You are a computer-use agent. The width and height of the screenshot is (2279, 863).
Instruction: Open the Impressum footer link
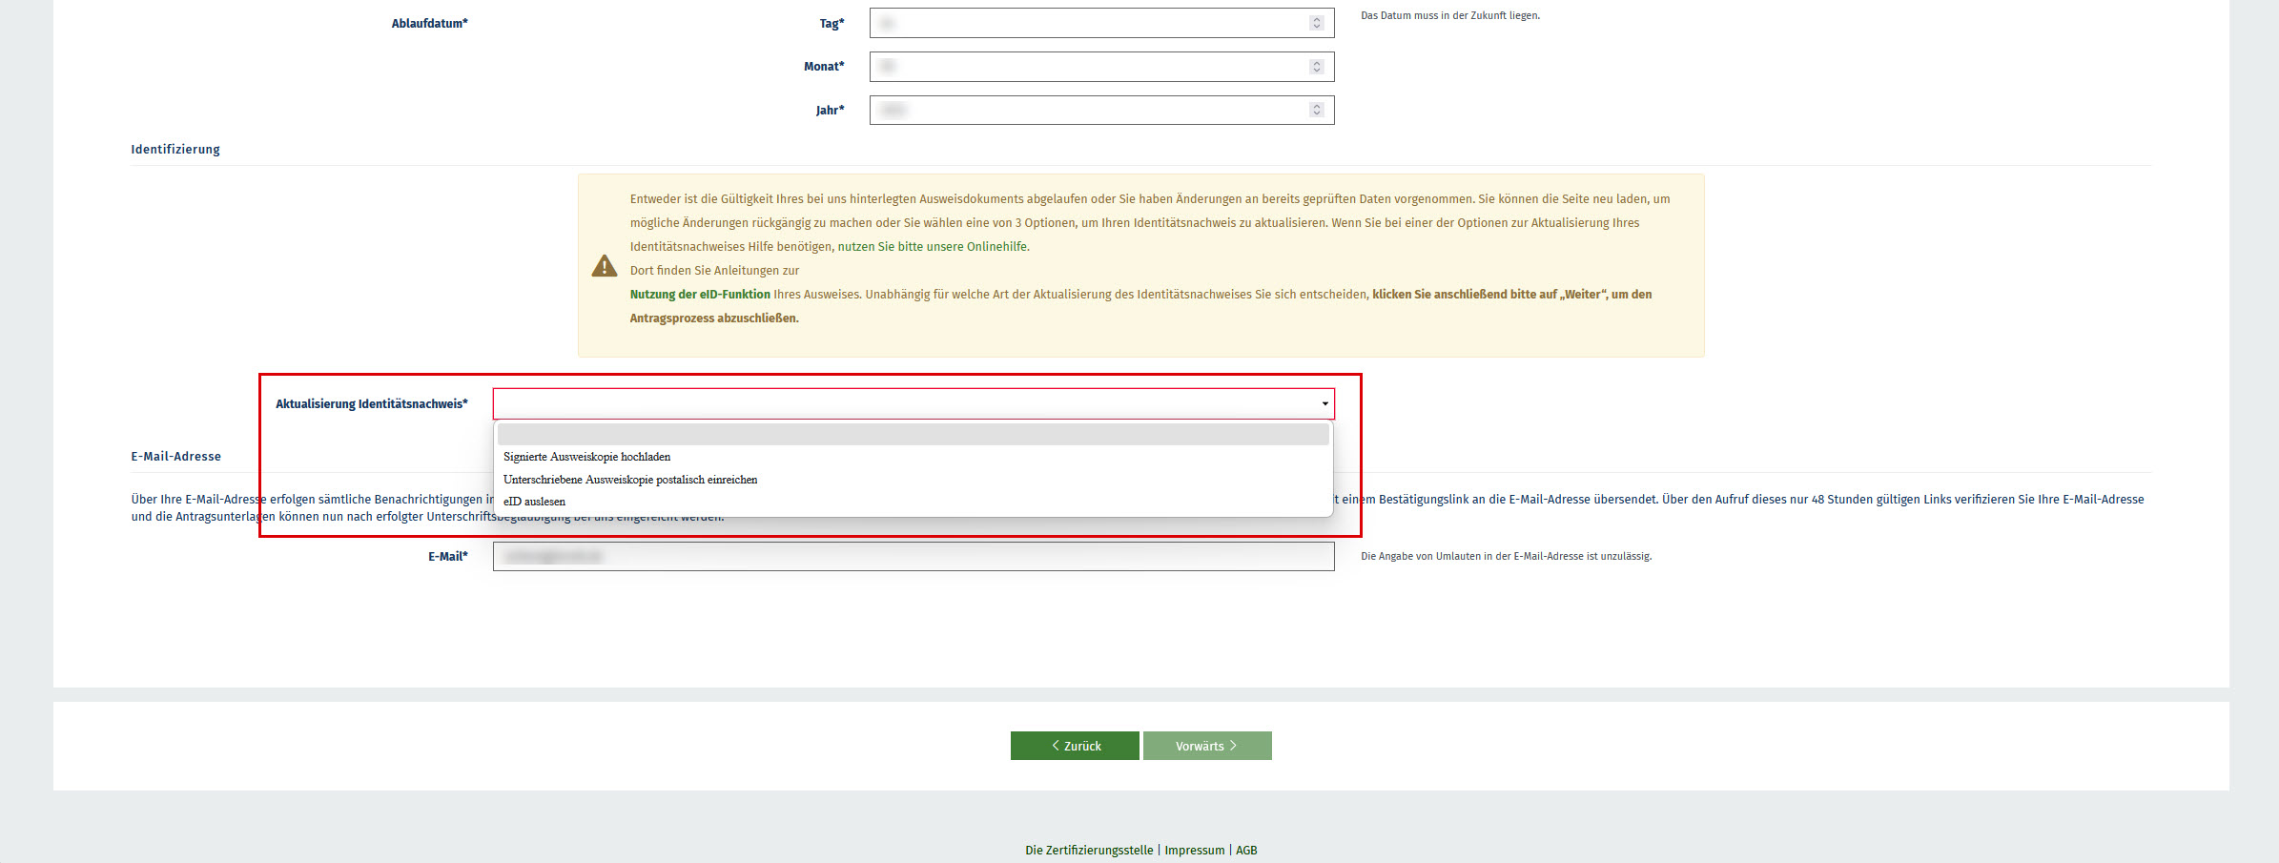click(x=1194, y=851)
